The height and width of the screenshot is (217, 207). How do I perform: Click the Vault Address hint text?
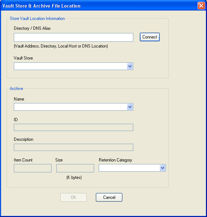coord(61,46)
